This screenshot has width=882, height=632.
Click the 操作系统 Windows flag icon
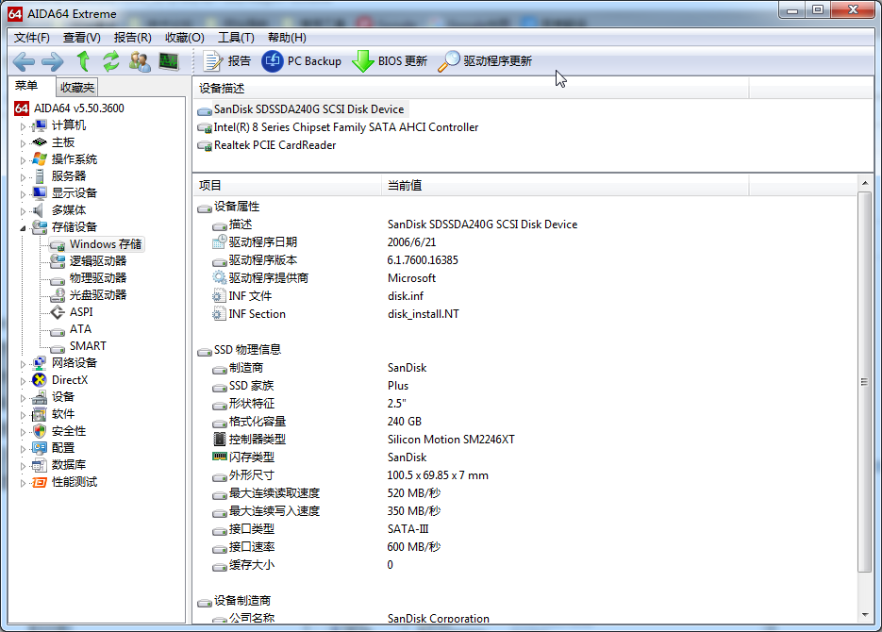(x=40, y=159)
